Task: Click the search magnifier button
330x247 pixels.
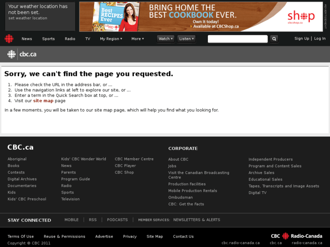Action: 274,39
